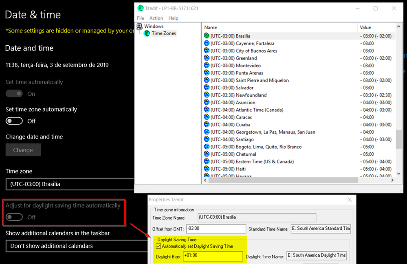Toggle Set time automatically switch
Image resolution: width=407 pixels, height=264 pixels.
click(x=14, y=94)
